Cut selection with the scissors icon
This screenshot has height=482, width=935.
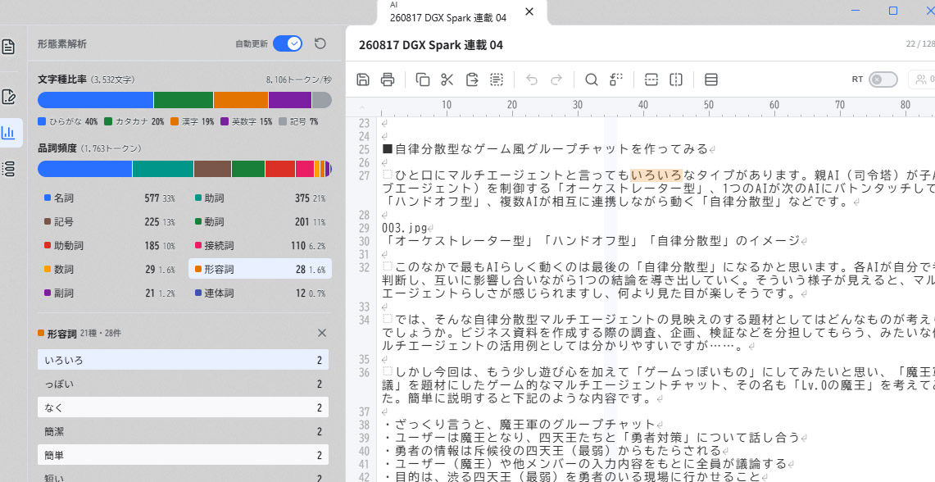click(447, 80)
